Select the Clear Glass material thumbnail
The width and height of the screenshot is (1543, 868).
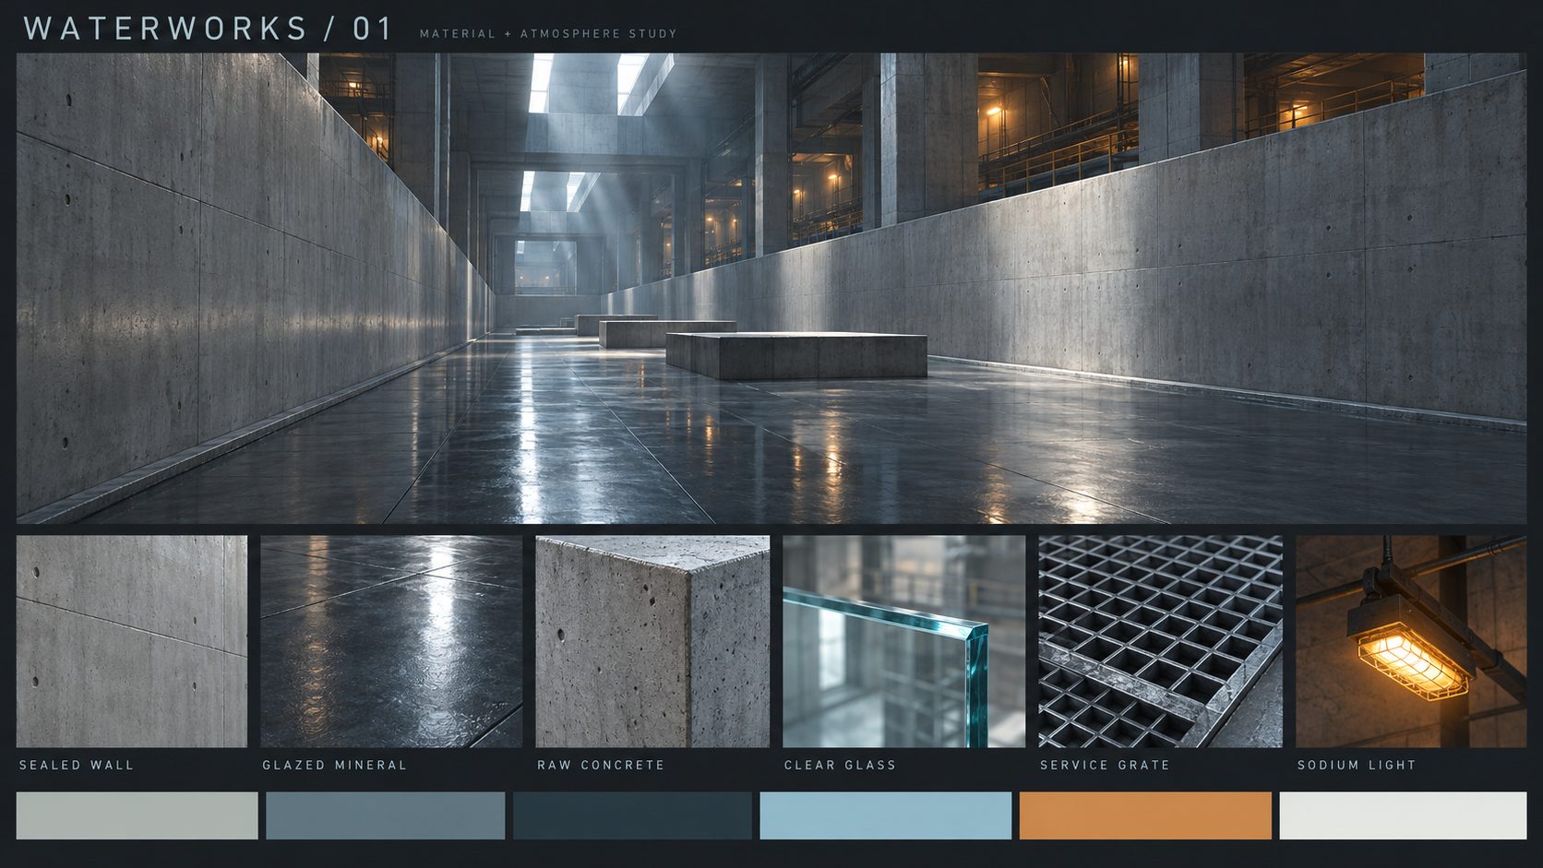903,641
